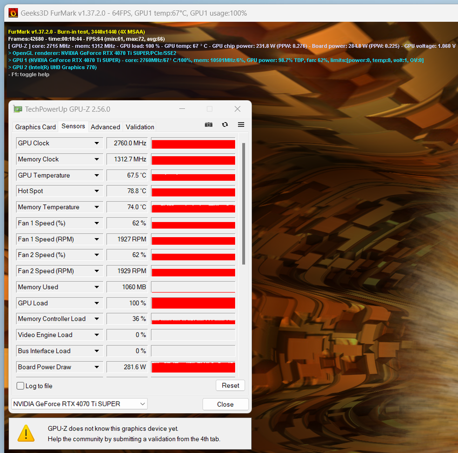This screenshot has height=453, width=458.
Task: Click the 1929 RPM fan value
Action: coord(127,271)
